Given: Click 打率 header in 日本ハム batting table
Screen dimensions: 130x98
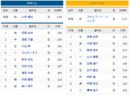Looking at the screenshot, I should [x=58, y=26].
